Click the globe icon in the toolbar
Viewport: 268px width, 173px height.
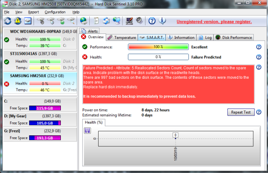click(x=83, y=21)
